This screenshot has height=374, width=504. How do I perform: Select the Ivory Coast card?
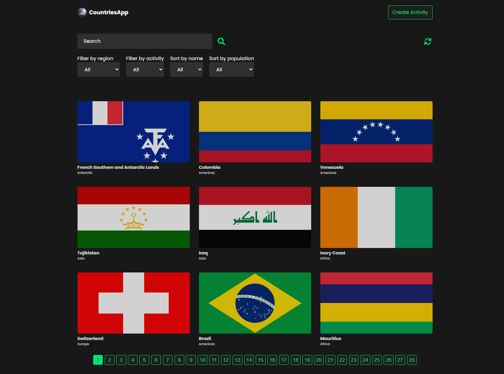pyautogui.click(x=376, y=217)
